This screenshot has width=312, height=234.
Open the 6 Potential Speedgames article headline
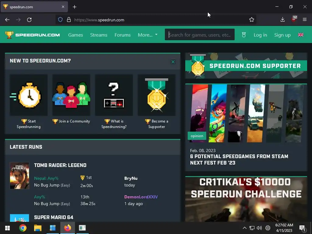point(239,160)
